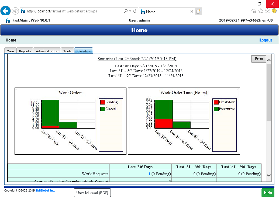This screenshot has height=198, width=279.
Task: Click the FastMaint Web 10.0.1 title text
Action: 31,20
